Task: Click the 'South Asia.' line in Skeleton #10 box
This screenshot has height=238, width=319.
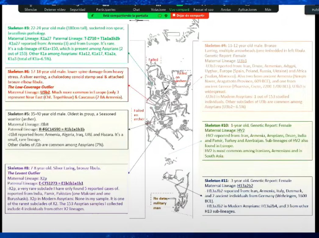Action: (214, 156)
